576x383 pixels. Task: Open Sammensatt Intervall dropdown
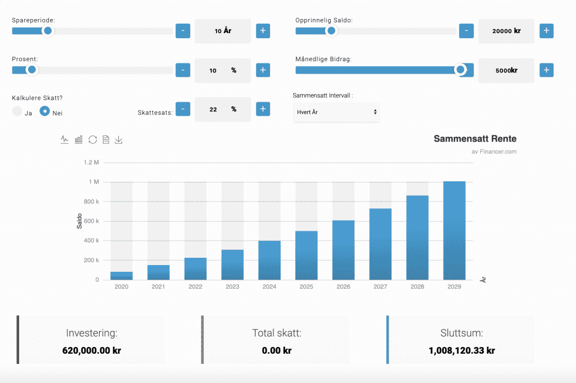tap(336, 112)
